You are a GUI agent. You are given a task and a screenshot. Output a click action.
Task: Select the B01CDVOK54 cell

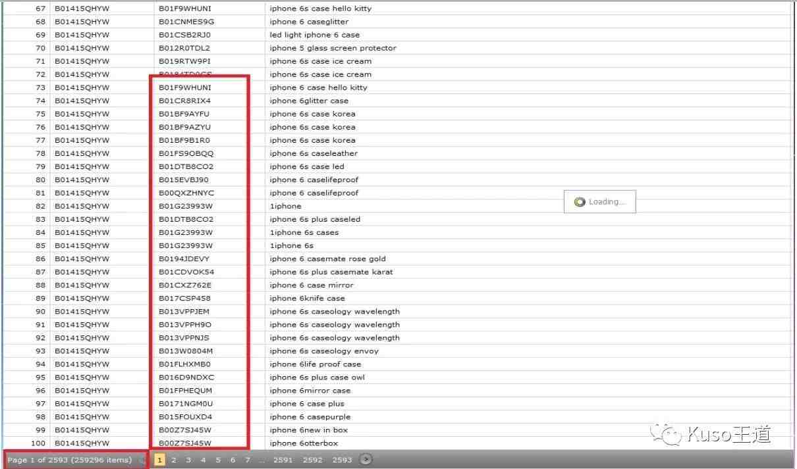(x=186, y=272)
